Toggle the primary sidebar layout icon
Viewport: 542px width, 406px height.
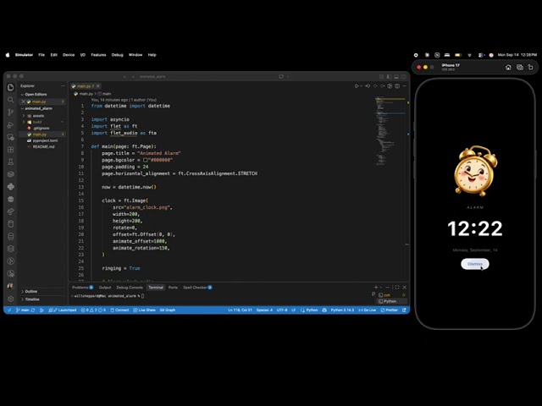389,77
